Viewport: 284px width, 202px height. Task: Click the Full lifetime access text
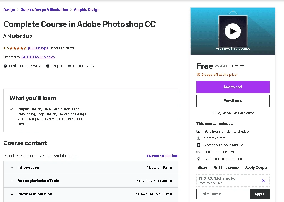tap(219, 152)
